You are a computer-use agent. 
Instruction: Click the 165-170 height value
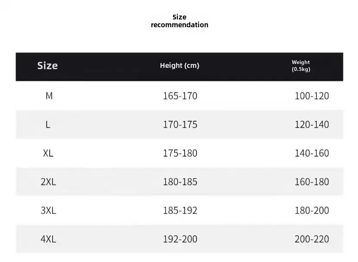click(180, 96)
